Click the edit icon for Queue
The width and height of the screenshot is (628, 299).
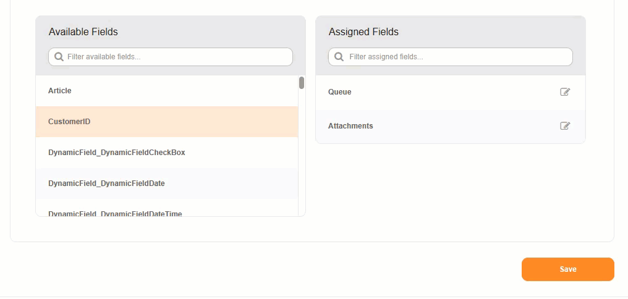click(x=564, y=92)
